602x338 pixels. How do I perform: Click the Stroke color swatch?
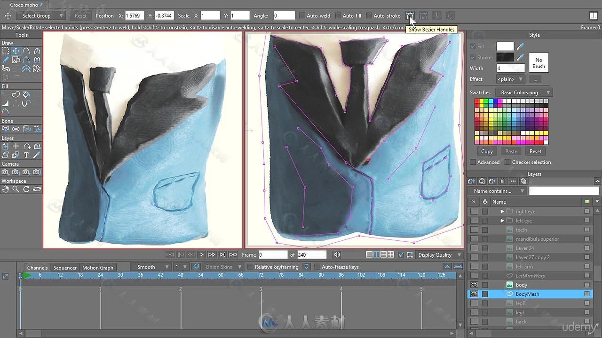point(505,57)
